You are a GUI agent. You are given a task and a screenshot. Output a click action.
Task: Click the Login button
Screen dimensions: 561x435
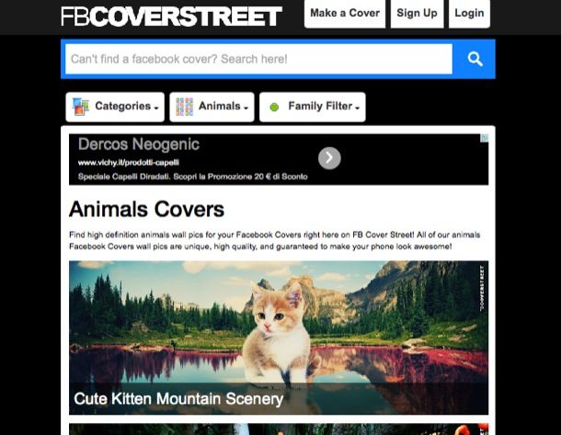[469, 14]
